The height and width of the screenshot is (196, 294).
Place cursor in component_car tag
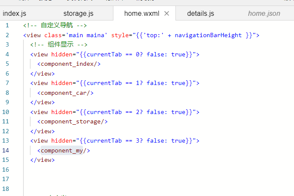[x=65, y=93]
